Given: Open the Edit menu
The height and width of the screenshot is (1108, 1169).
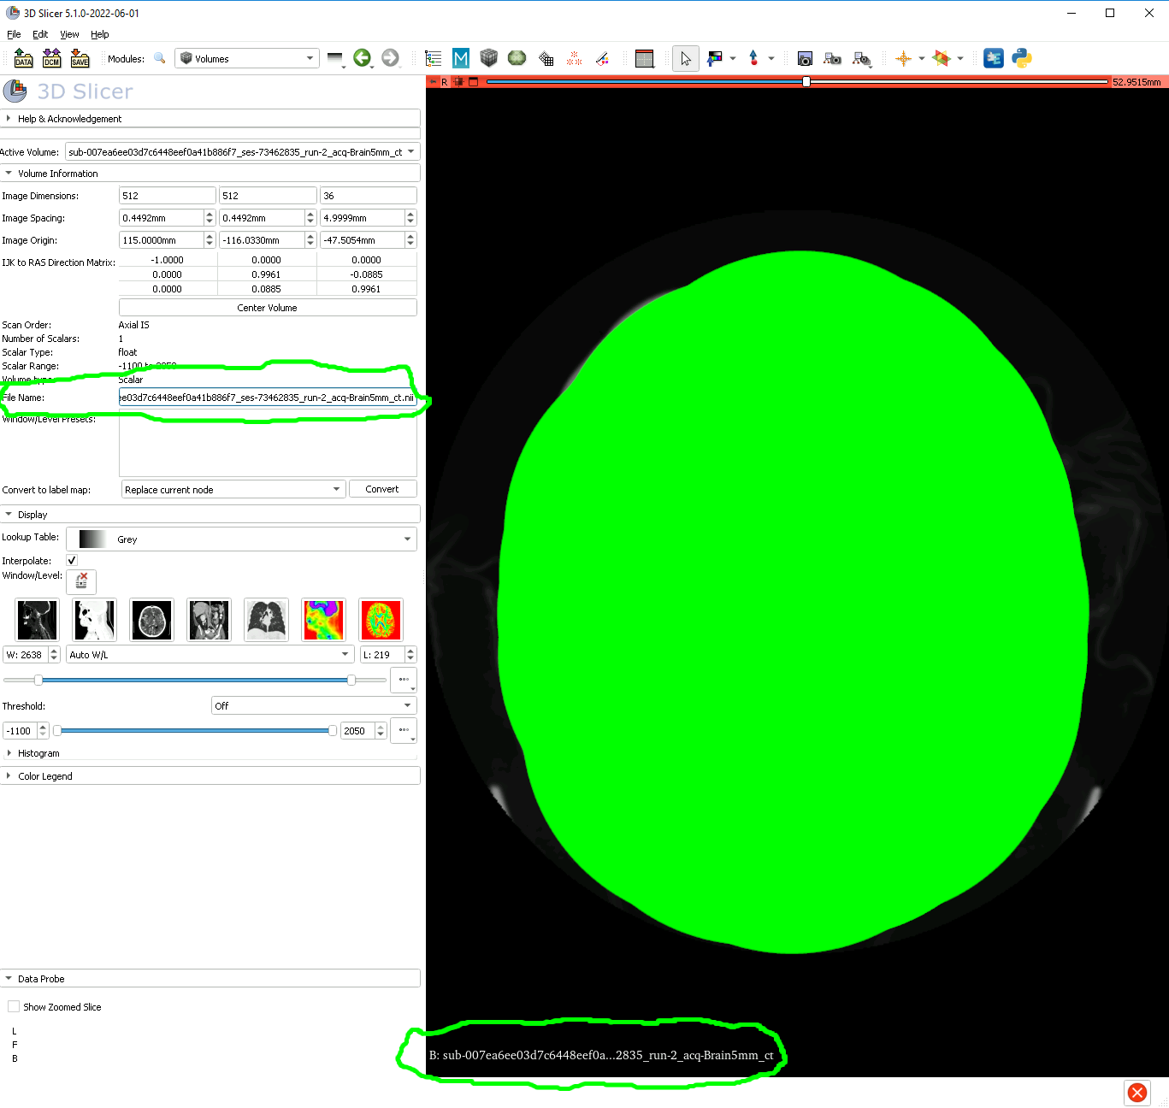Looking at the screenshot, I should click(x=39, y=34).
